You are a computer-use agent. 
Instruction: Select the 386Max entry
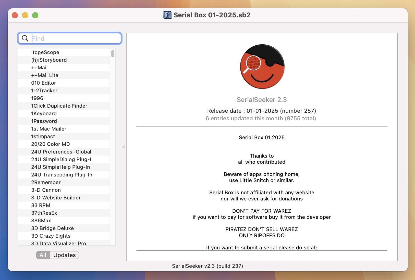(x=64, y=221)
